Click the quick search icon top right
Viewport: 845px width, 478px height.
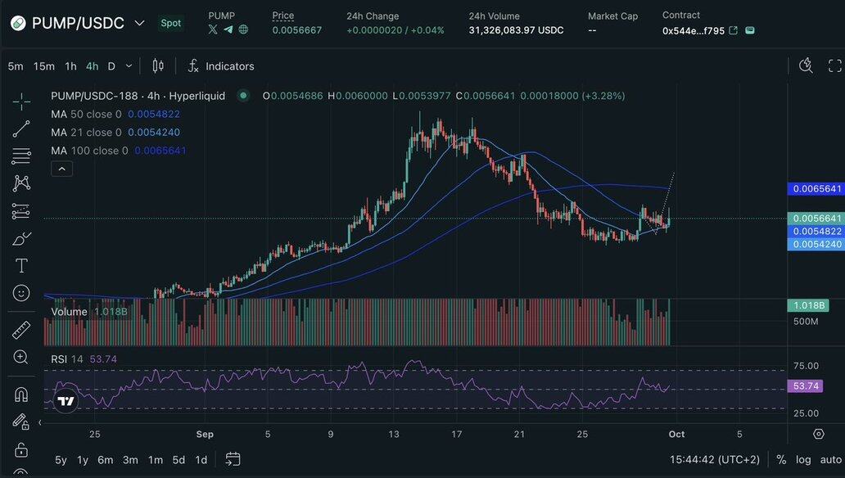(x=806, y=65)
